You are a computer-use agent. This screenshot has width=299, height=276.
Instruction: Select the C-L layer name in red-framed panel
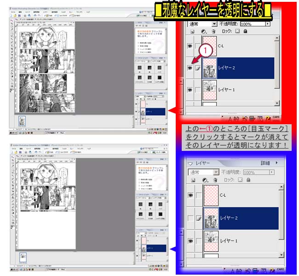tap(221, 46)
